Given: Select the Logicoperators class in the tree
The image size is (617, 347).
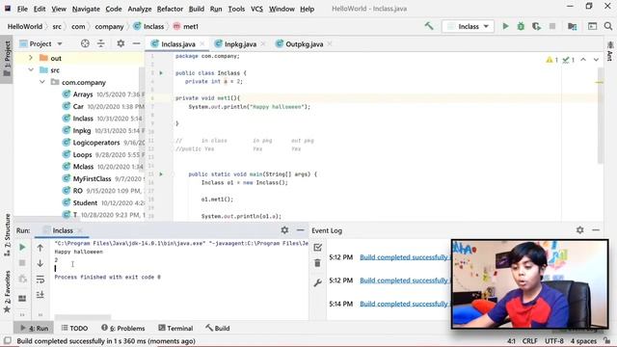Looking at the screenshot, I should (96, 143).
